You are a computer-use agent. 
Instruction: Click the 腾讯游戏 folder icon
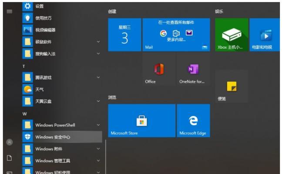tap(27, 77)
